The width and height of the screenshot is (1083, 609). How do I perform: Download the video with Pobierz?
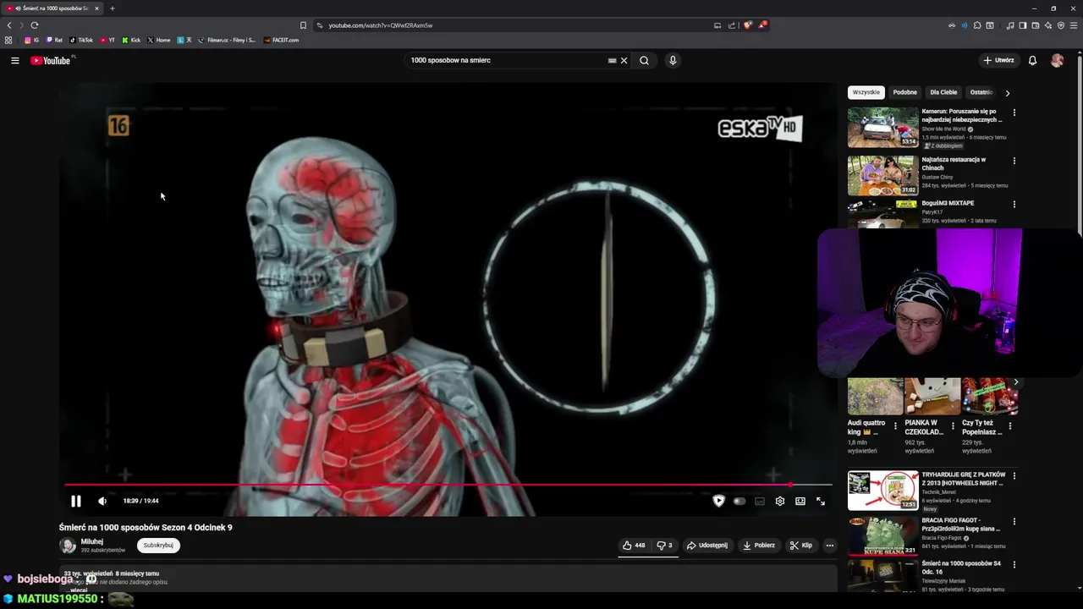coord(758,546)
